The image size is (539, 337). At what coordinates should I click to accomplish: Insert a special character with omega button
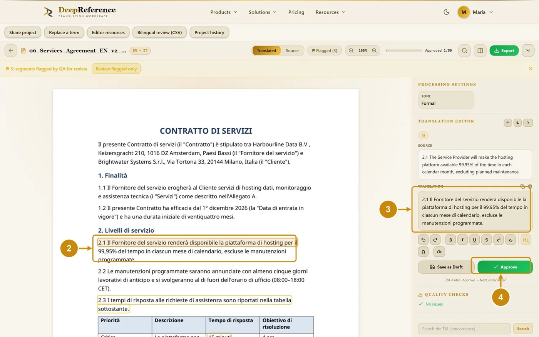coord(423,252)
